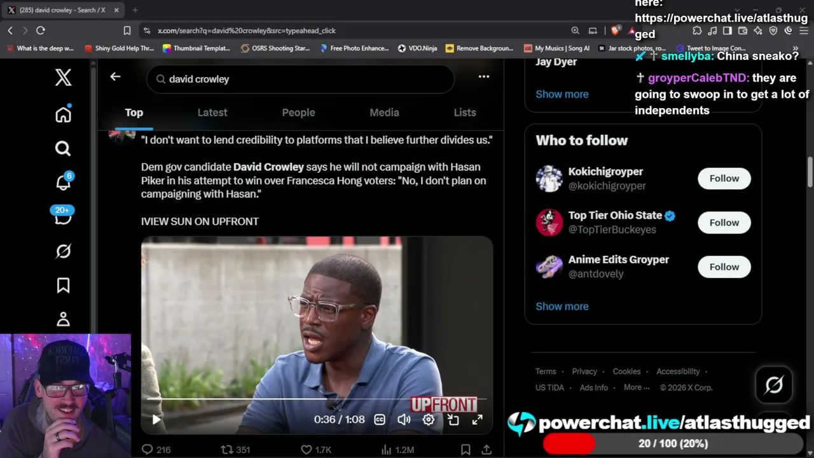
Task: Open the floating Grok button
Action: click(x=774, y=385)
